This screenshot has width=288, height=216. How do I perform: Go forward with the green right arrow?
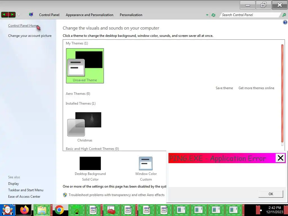tap(12, 15)
